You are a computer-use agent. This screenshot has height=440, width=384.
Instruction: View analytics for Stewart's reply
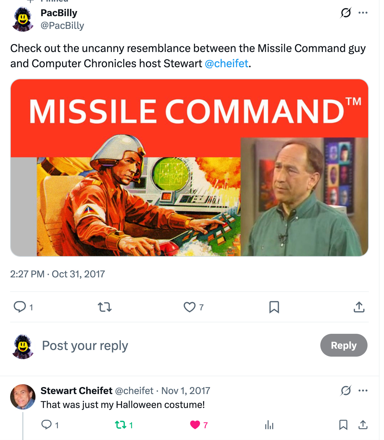point(269,424)
